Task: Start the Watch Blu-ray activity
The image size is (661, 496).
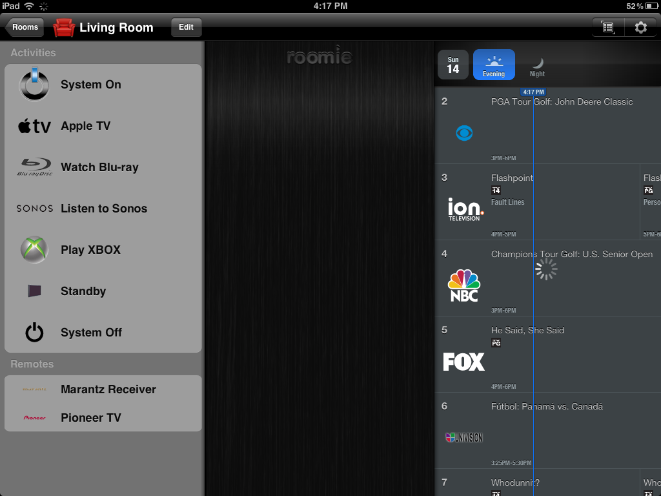Action: pos(103,167)
